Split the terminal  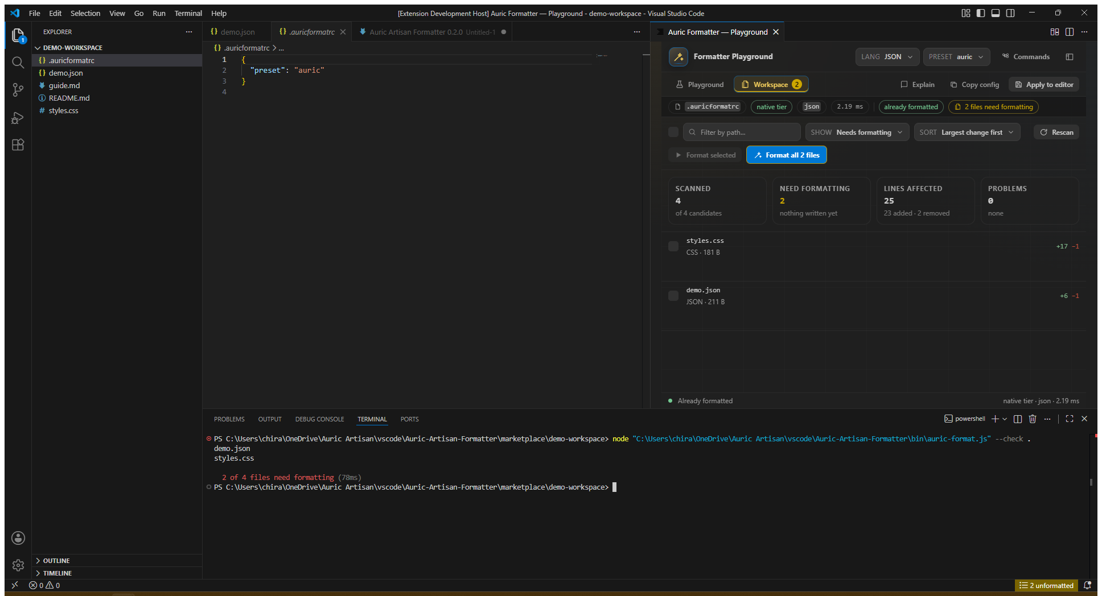(x=1018, y=419)
